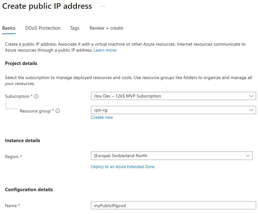Select the Basics tab
The height and width of the screenshot is (214, 258).
click(x=9, y=28)
